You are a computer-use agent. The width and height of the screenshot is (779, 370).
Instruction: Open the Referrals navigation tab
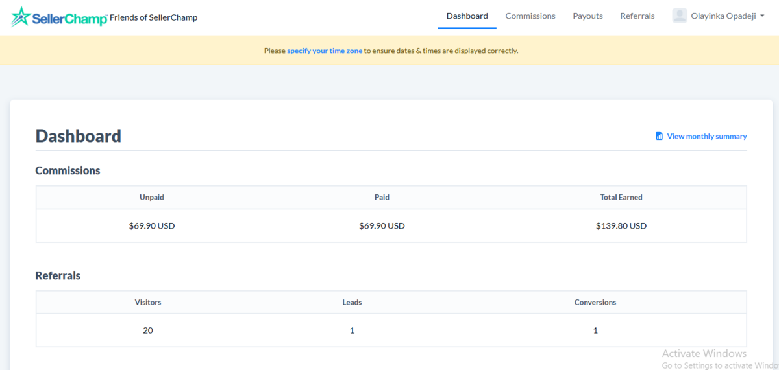637,16
